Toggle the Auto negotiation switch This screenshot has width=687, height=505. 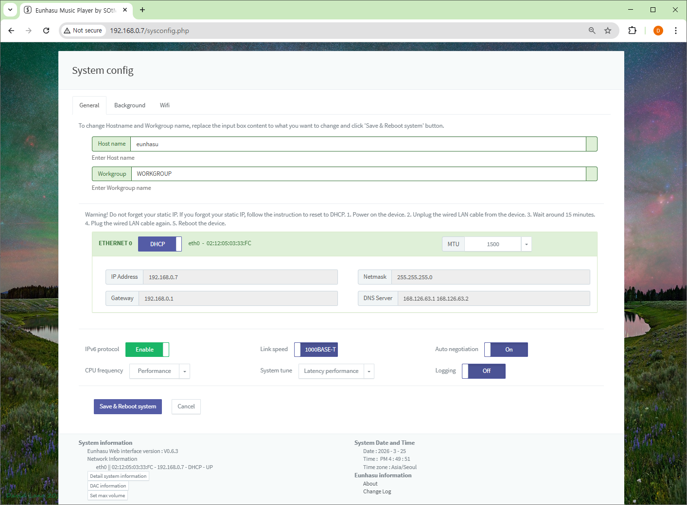pyautogui.click(x=506, y=350)
